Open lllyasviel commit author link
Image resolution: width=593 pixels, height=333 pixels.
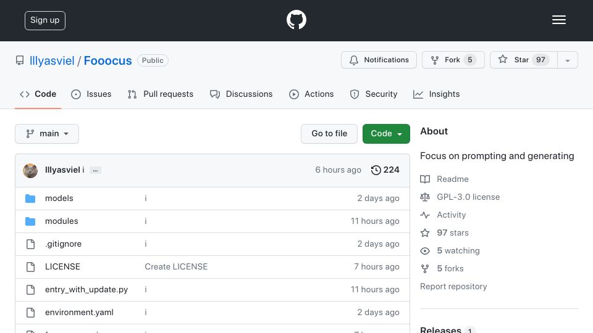(x=62, y=170)
